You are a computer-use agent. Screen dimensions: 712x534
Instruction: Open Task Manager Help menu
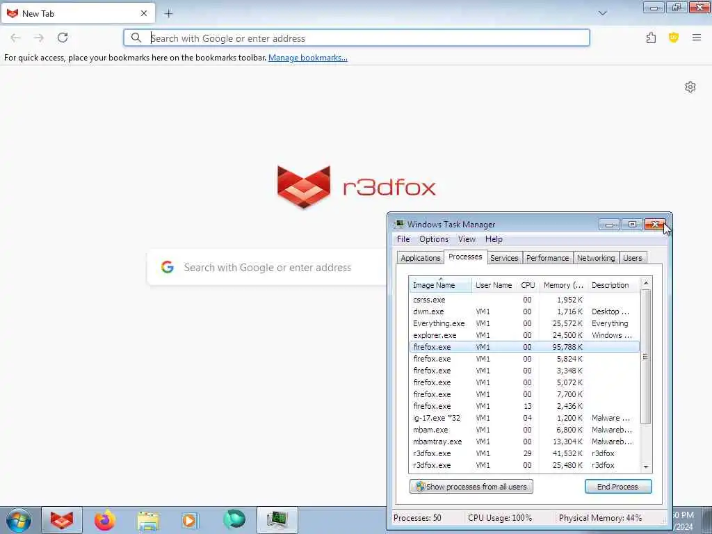click(494, 239)
